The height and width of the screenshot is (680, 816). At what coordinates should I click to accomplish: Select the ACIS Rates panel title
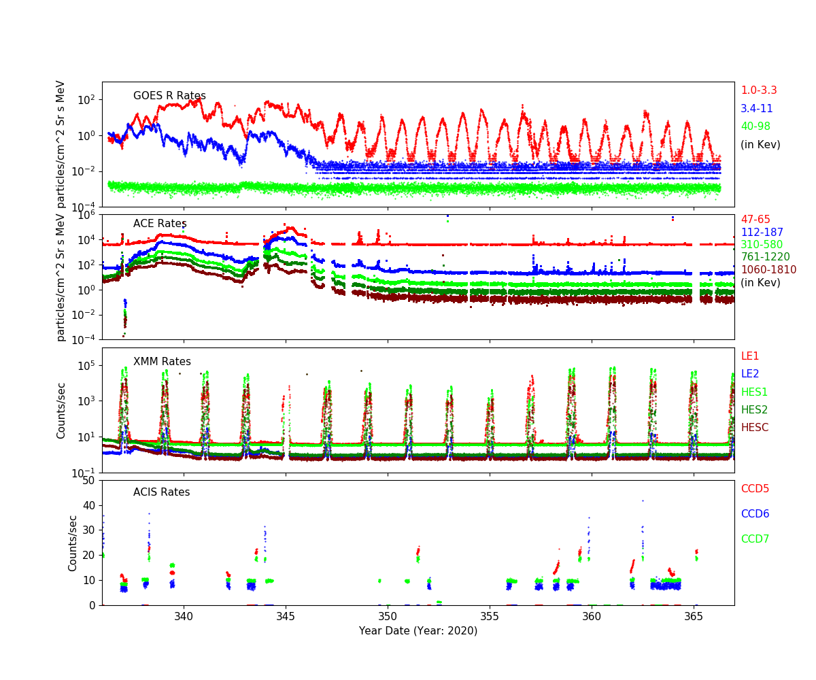point(161,492)
